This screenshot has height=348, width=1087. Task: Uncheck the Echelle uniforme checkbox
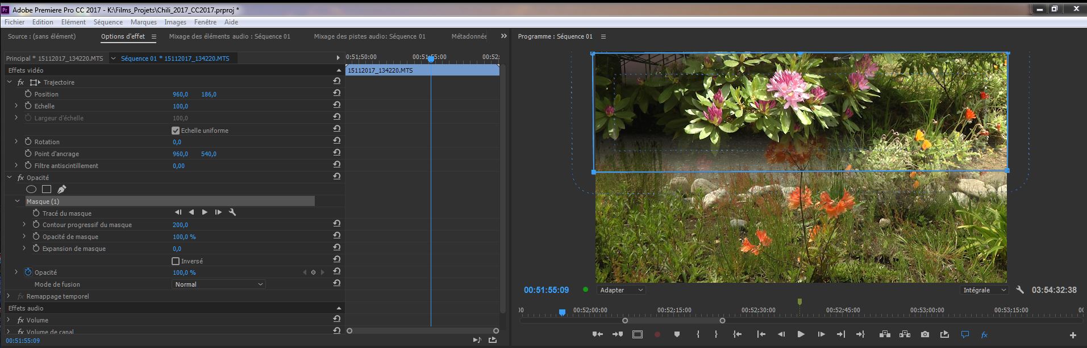pos(176,131)
